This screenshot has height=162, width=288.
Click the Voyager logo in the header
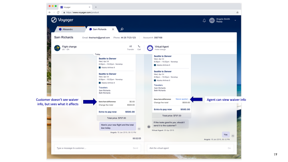coord(62,20)
